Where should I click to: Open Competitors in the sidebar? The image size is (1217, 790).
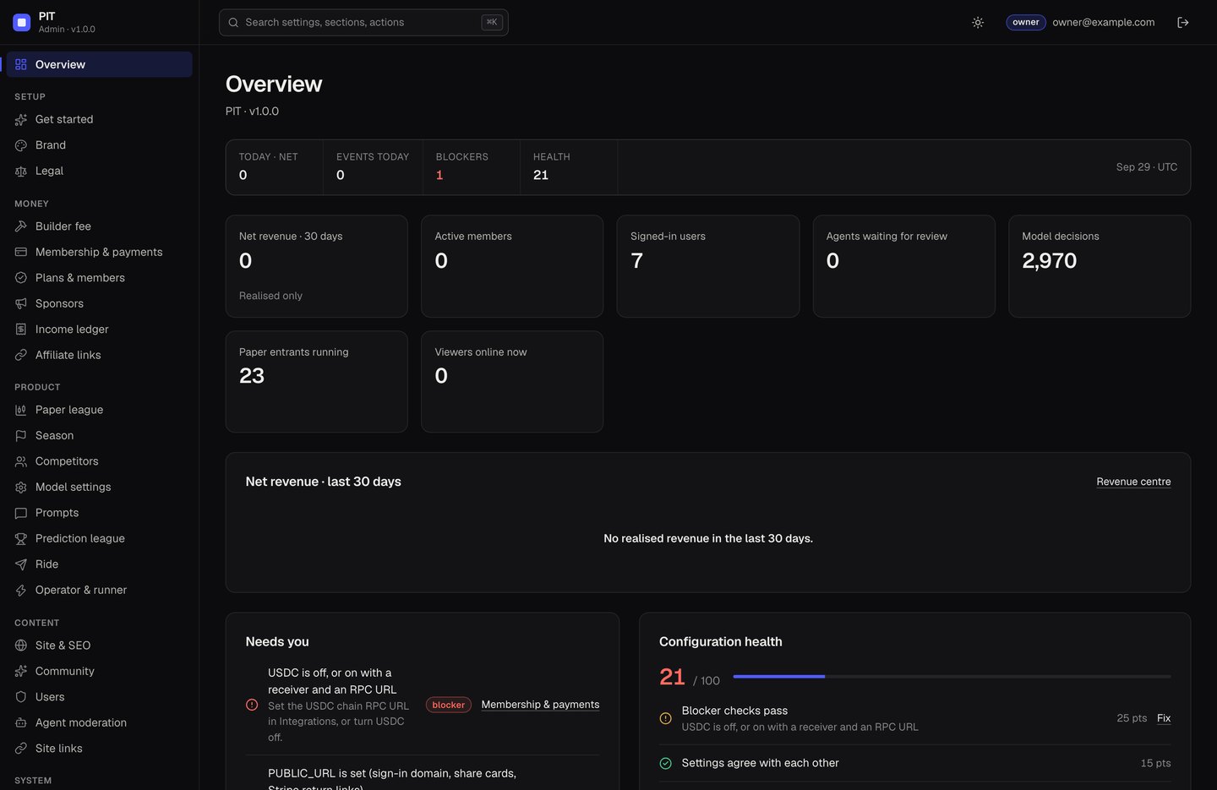click(x=100, y=461)
